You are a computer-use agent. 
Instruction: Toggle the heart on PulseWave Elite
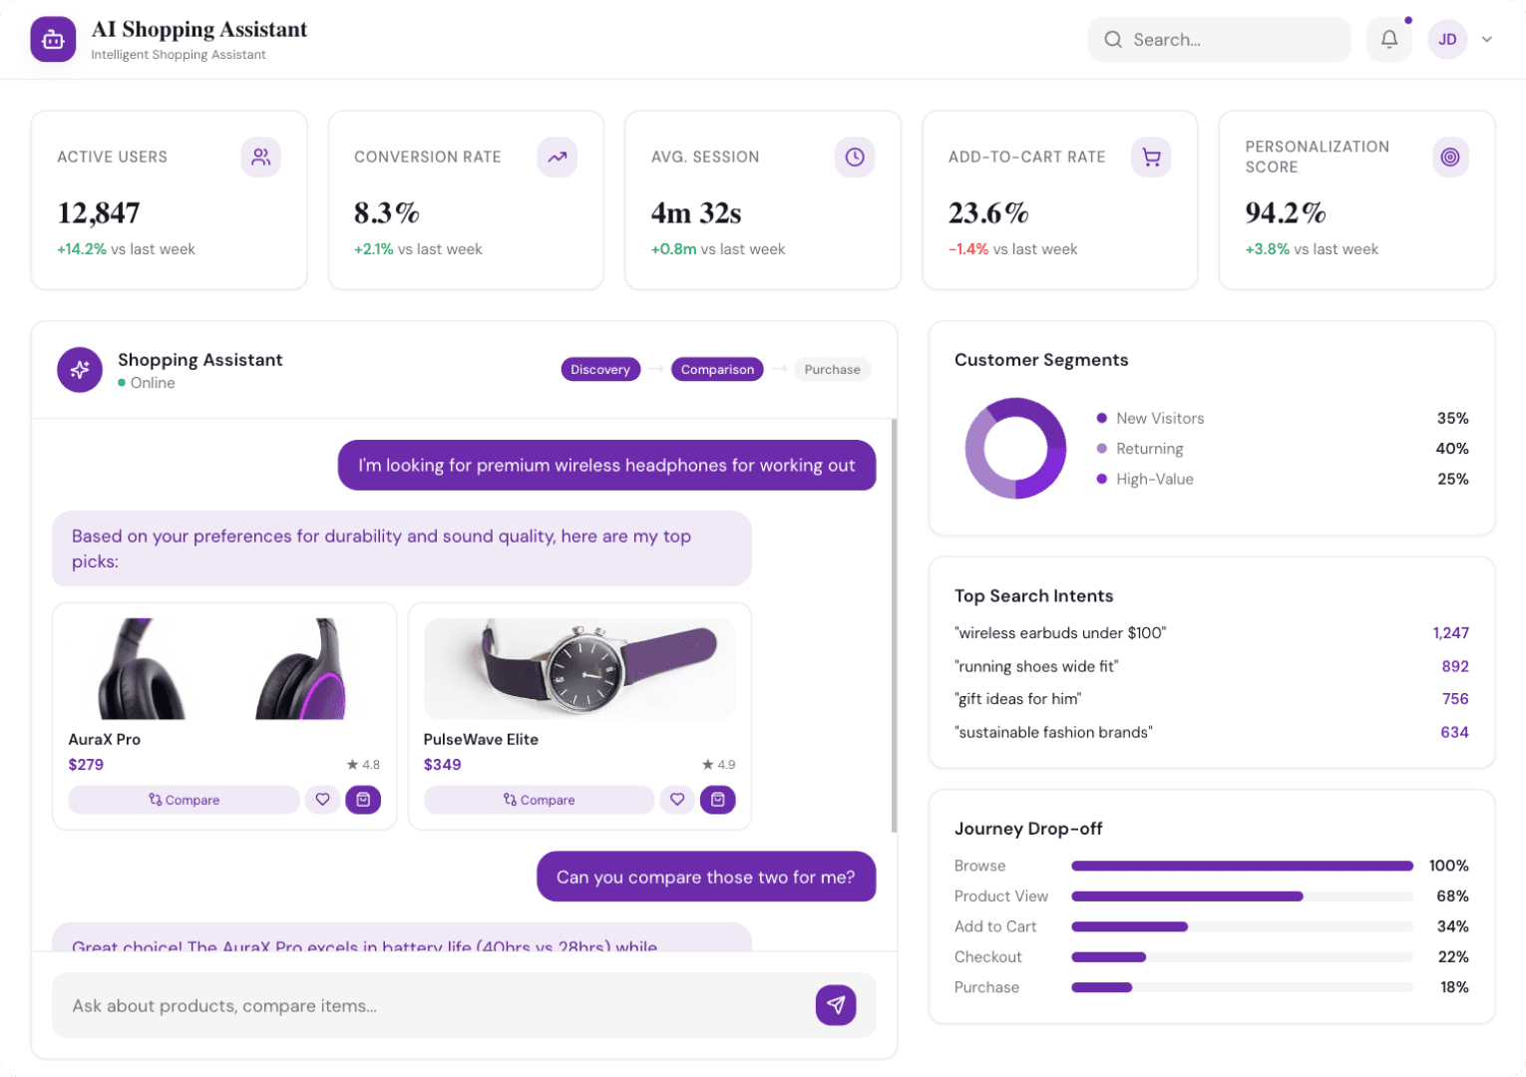point(677,799)
